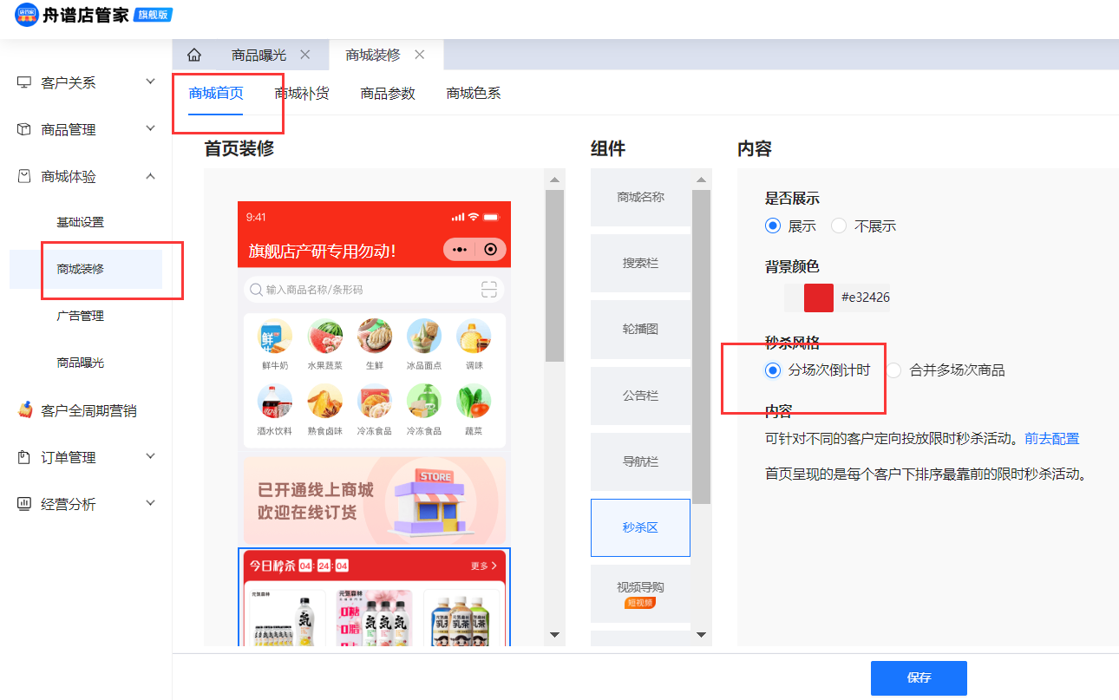Screen dimensions: 1119x700
Task: Select the 不展示 radio option
Action: (839, 226)
